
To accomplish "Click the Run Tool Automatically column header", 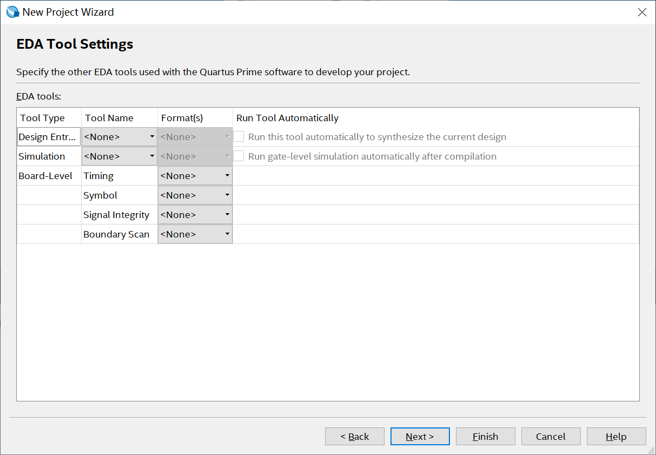I will click(287, 118).
